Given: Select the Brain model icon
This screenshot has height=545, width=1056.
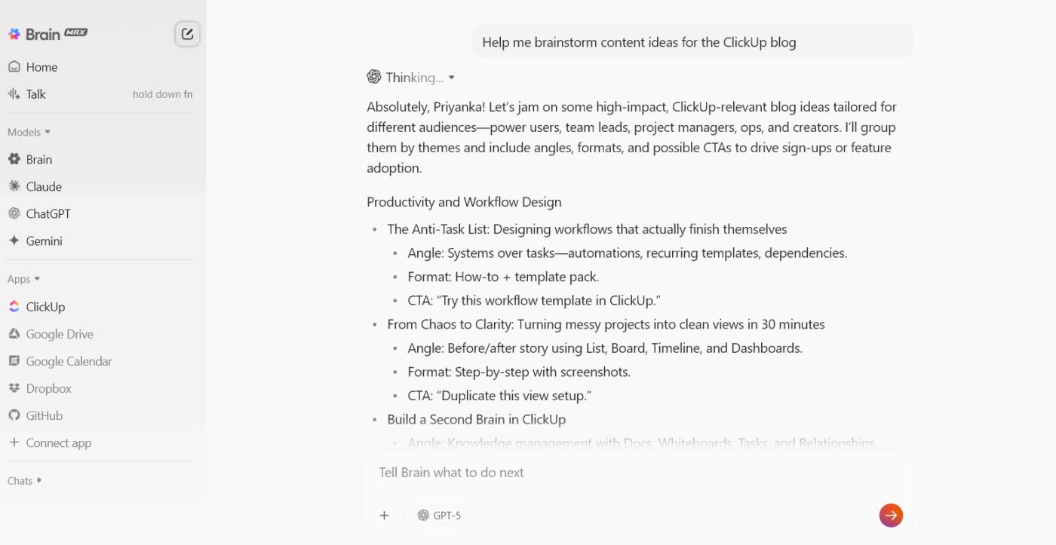Looking at the screenshot, I should pos(14,159).
